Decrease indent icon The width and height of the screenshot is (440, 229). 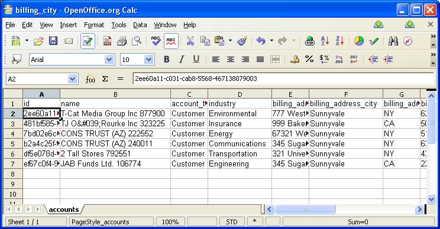click(373, 60)
